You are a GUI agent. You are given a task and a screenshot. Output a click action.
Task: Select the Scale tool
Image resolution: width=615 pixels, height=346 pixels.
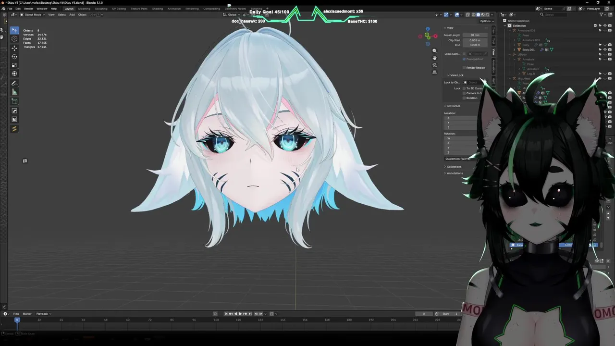(x=14, y=65)
